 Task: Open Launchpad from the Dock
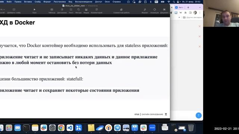[9, 128]
